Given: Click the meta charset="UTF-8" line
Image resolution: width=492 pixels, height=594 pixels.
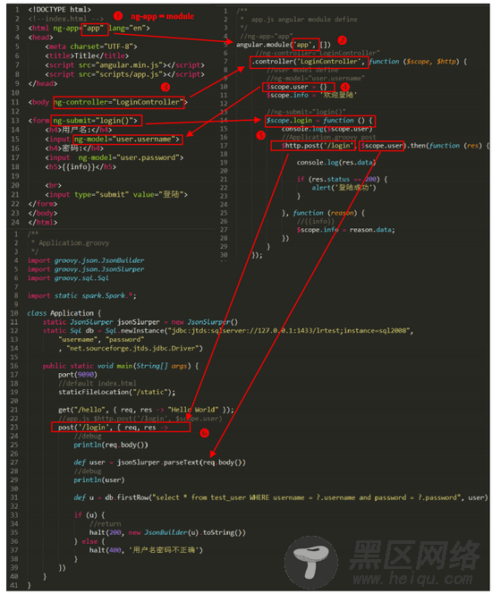Looking at the screenshot, I should tap(91, 47).
